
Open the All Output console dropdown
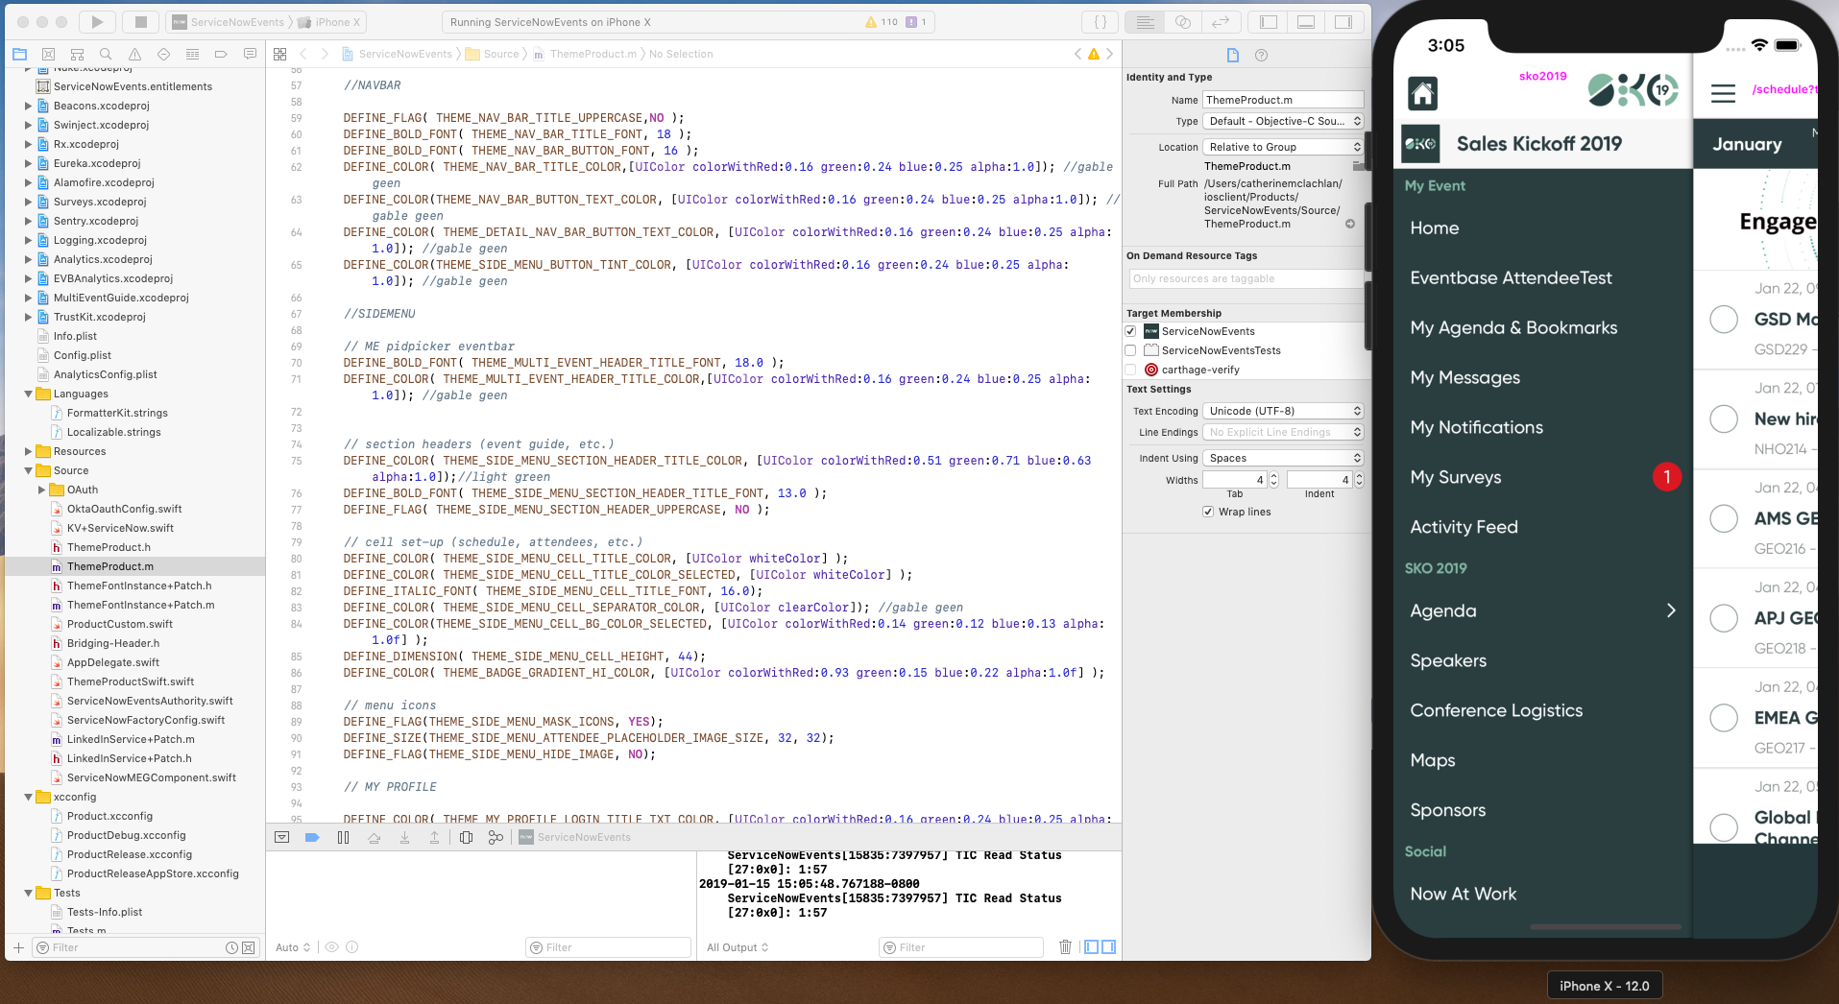pyautogui.click(x=738, y=947)
